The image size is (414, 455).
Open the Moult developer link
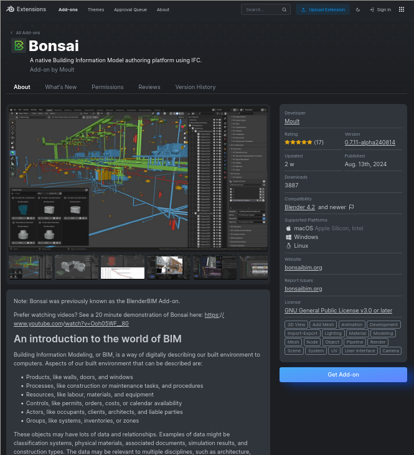pyautogui.click(x=292, y=121)
